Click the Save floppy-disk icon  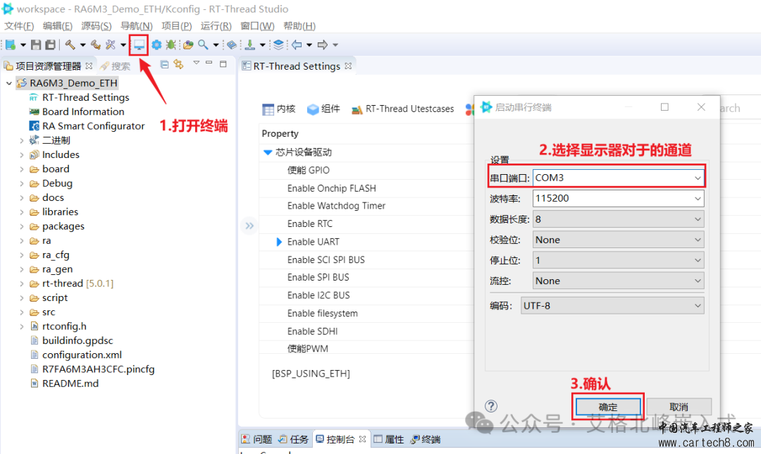pos(36,44)
